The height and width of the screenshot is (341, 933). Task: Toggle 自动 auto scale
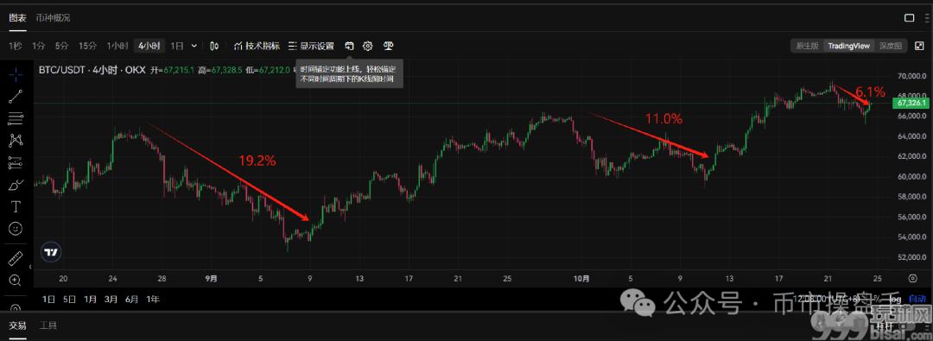pyautogui.click(x=917, y=299)
